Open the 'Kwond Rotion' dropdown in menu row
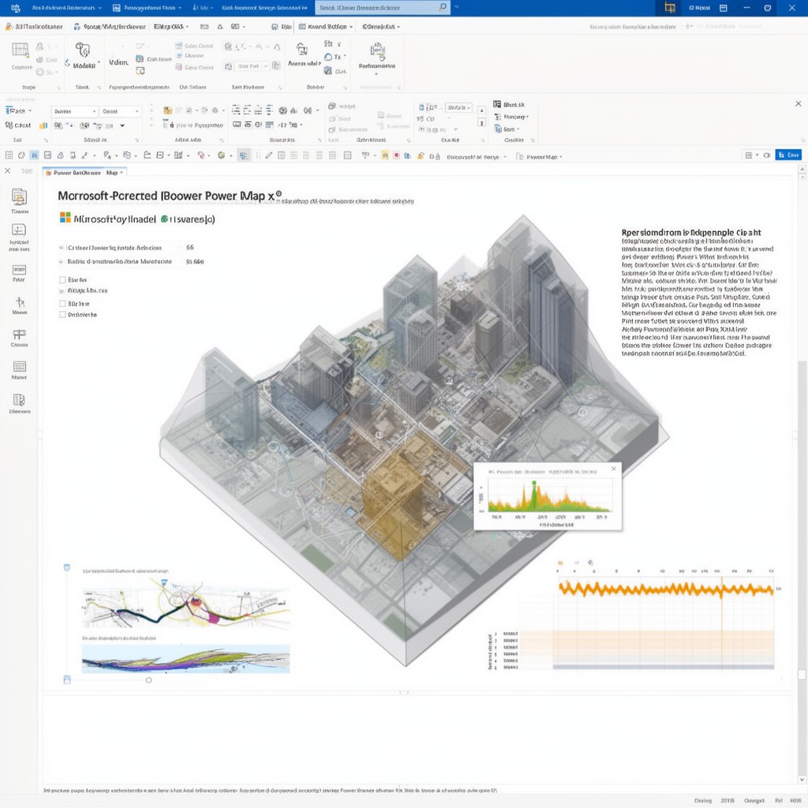 (326, 26)
